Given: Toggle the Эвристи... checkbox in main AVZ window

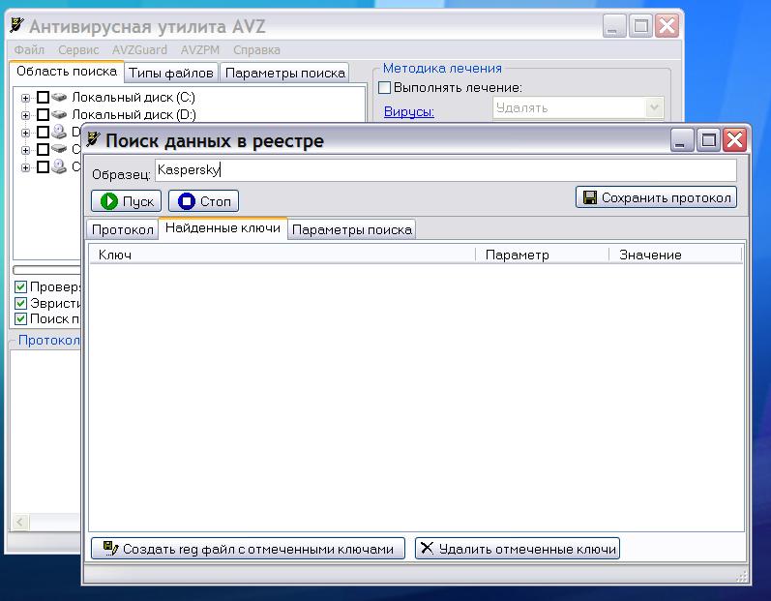Looking at the screenshot, I should click(20, 303).
